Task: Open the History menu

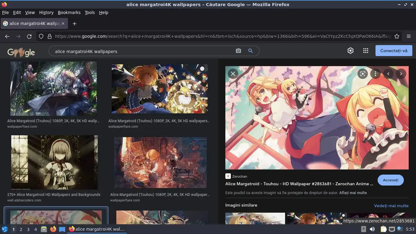Action: (46, 12)
